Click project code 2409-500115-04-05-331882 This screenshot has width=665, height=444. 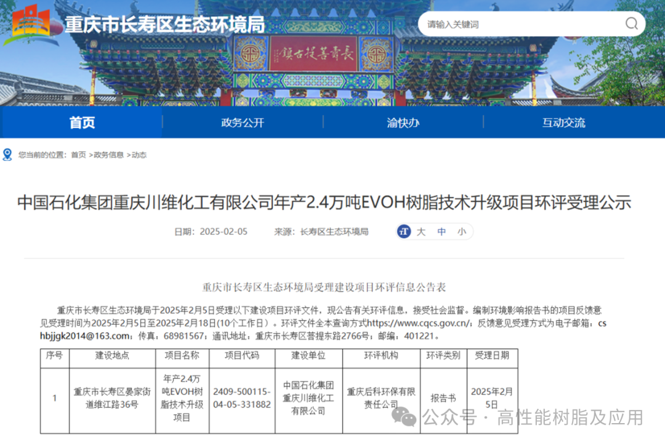(242, 398)
